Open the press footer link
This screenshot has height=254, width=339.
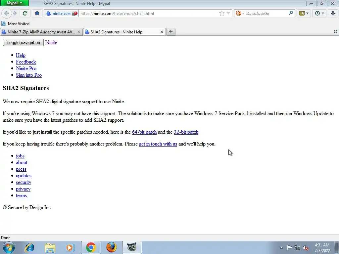pyautogui.click(x=21, y=169)
